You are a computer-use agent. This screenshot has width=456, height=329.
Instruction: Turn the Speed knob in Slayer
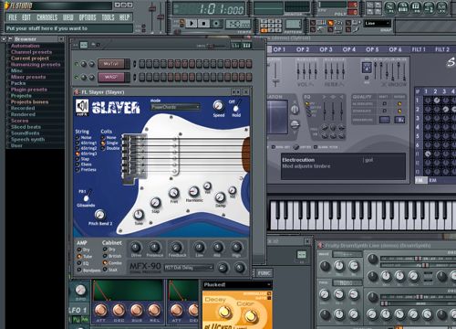point(218,106)
